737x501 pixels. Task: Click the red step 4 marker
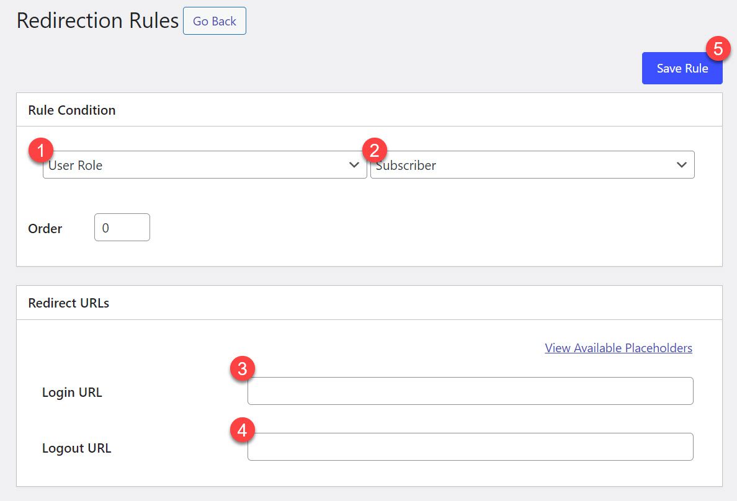point(243,431)
